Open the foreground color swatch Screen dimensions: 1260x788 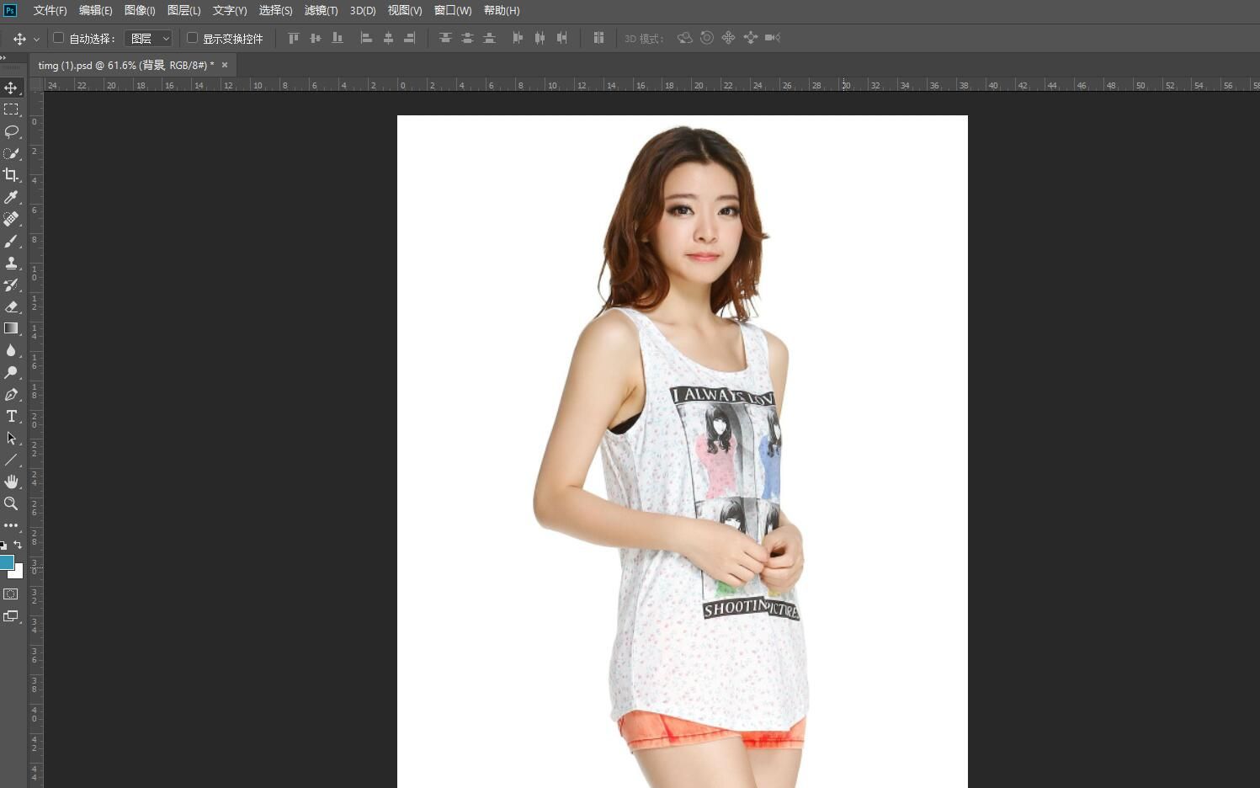8,562
